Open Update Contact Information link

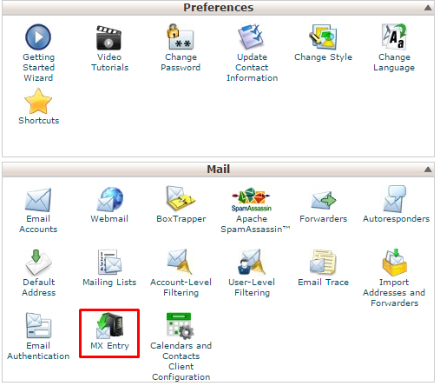252,68
